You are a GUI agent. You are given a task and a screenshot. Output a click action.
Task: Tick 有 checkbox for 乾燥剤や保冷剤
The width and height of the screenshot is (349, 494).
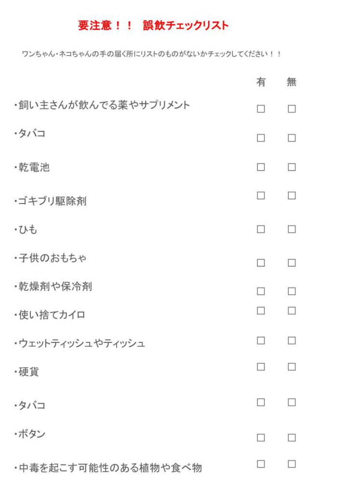click(261, 291)
